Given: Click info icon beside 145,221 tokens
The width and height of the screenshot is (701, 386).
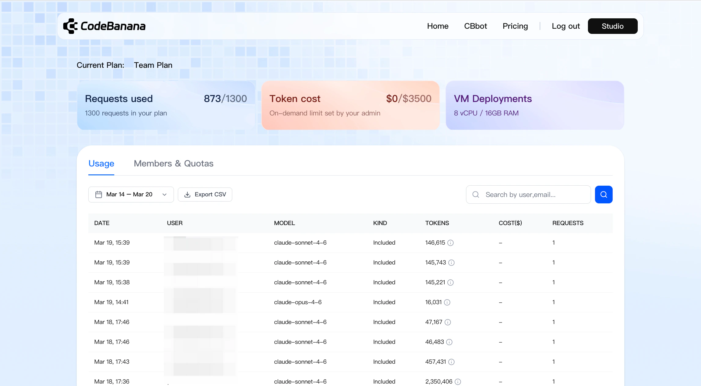Looking at the screenshot, I should tap(450, 282).
